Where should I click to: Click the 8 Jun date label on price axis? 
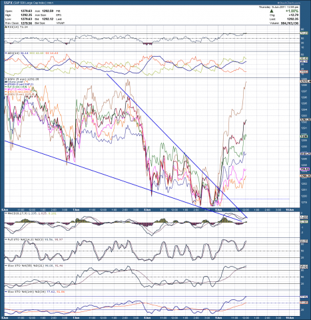[x=147, y=209]
